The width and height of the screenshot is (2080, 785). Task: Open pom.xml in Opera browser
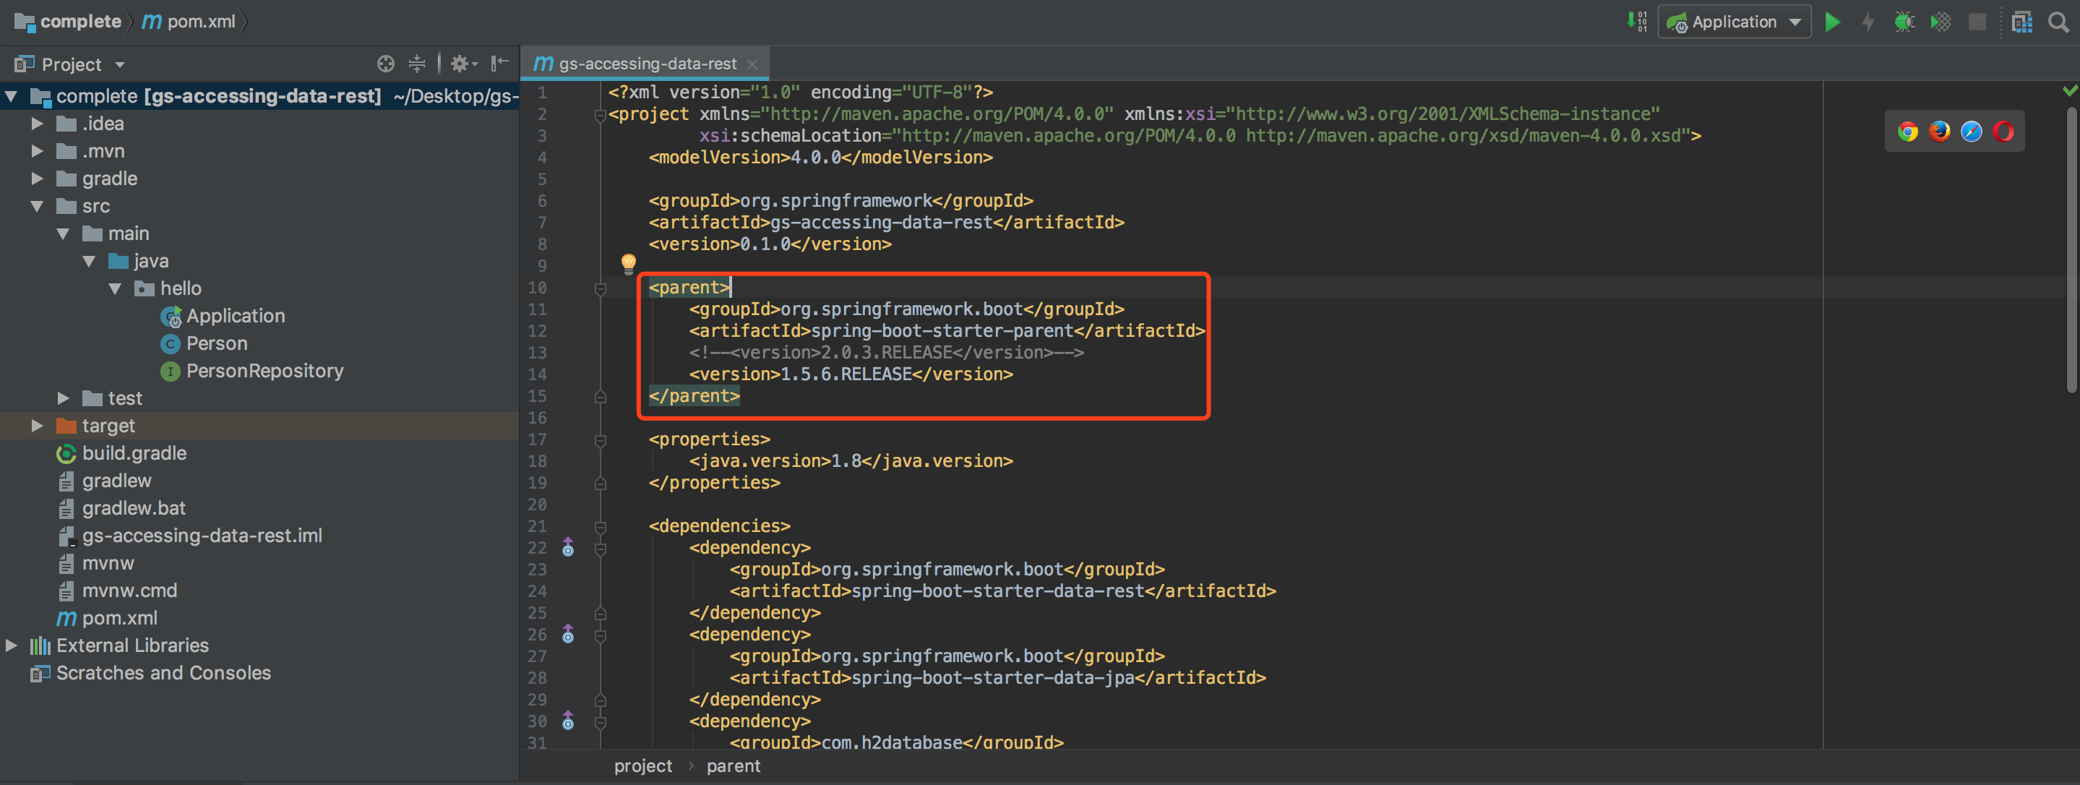coord(2003,131)
